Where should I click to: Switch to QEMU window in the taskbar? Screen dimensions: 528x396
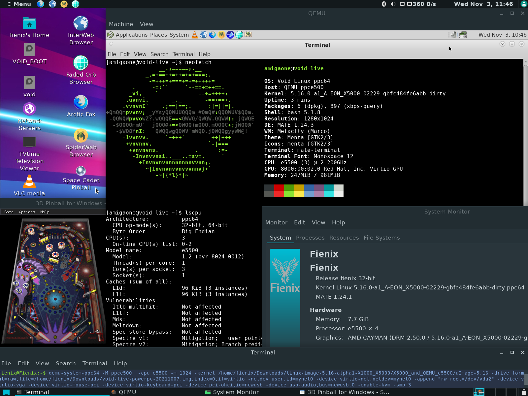click(x=127, y=392)
